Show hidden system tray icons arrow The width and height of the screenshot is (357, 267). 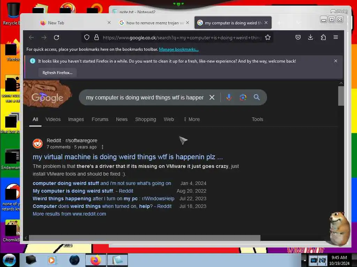[x=305, y=260]
